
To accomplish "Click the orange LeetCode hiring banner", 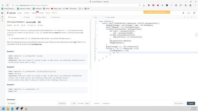I will tap(157, 12).
